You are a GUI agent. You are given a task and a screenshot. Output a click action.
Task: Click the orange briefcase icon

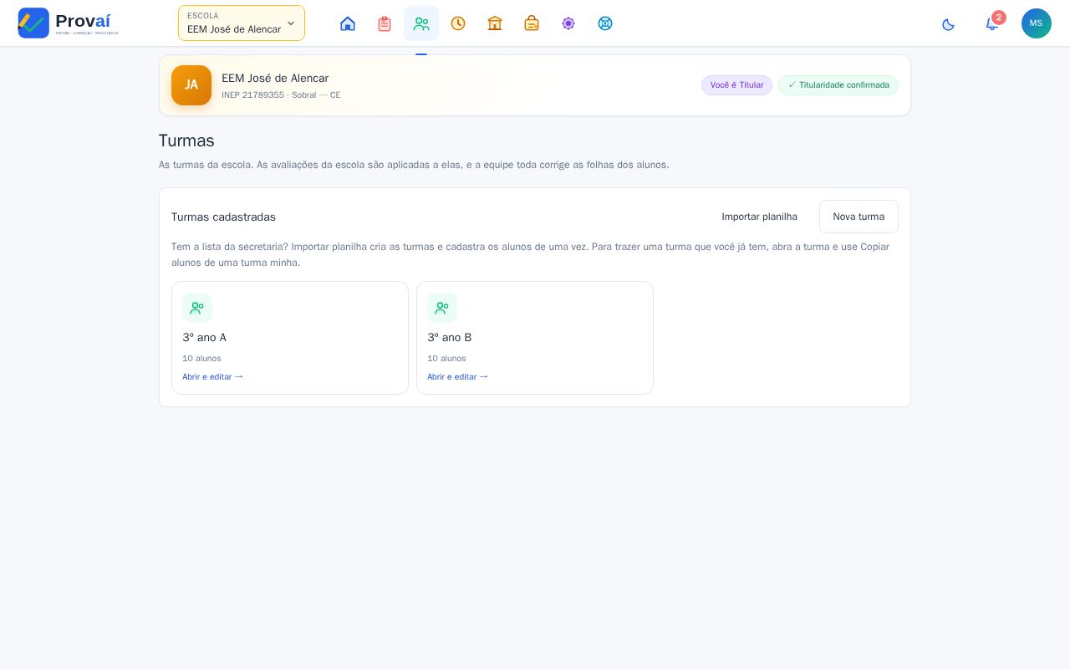[532, 23]
